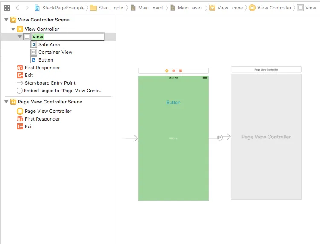
Task: Select the Button icon in outline
Action: tap(34, 60)
